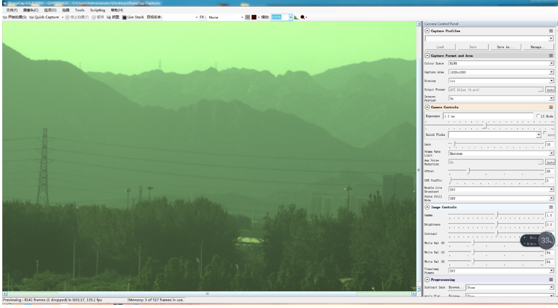Open the File (文件) menu
The image size is (558, 308).
point(11,10)
